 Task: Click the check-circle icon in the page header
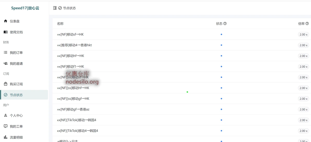tap(60, 8)
